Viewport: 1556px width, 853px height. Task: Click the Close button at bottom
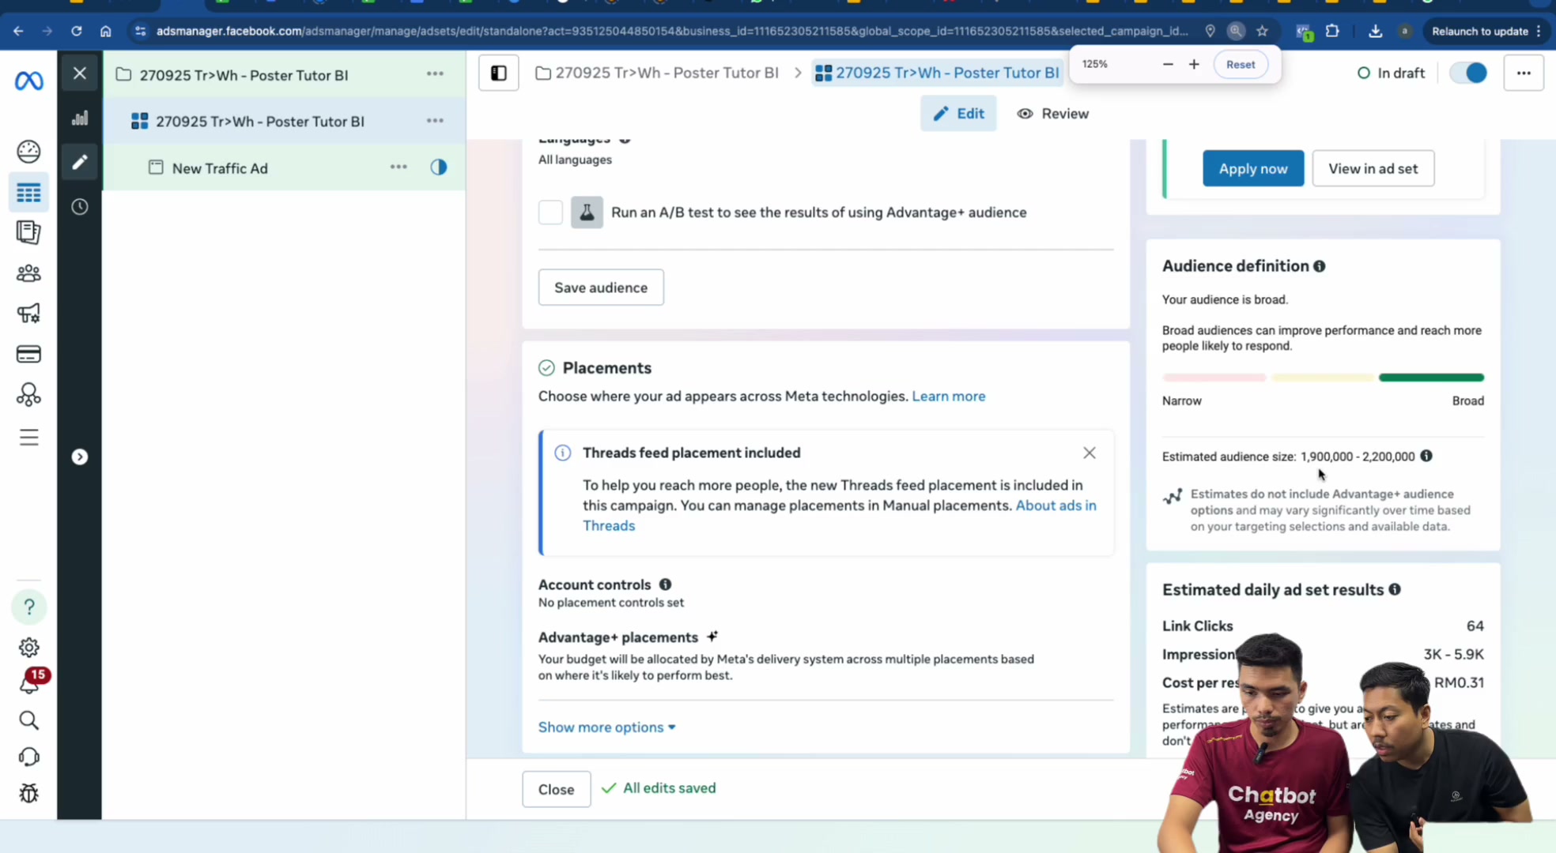pyautogui.click(x=557, y=789)
